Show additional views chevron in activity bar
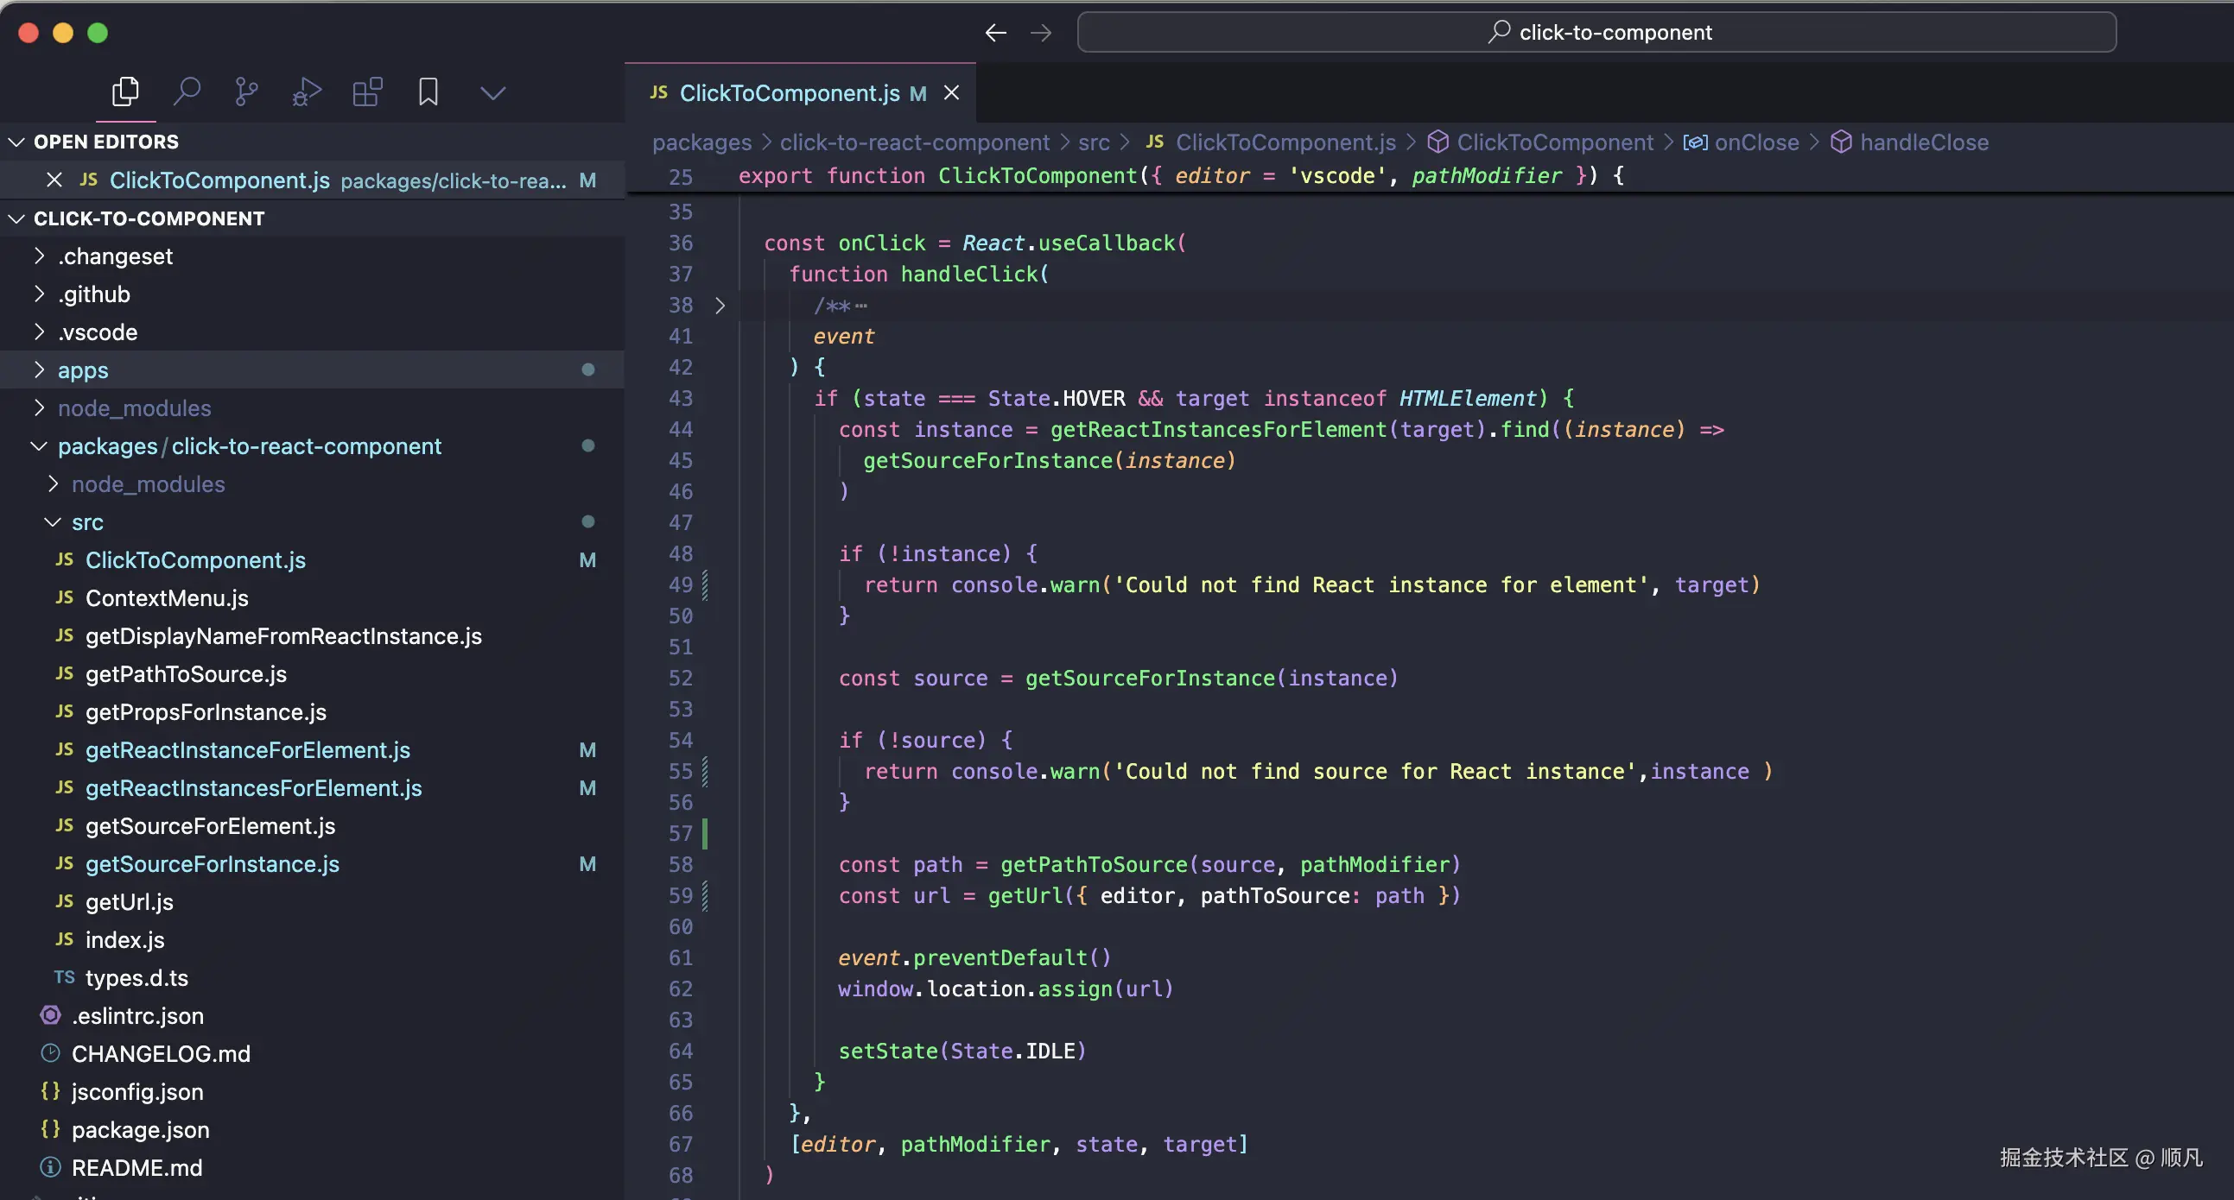The width and height of the screenshot is (2234, 1200). tap(492, 92)
